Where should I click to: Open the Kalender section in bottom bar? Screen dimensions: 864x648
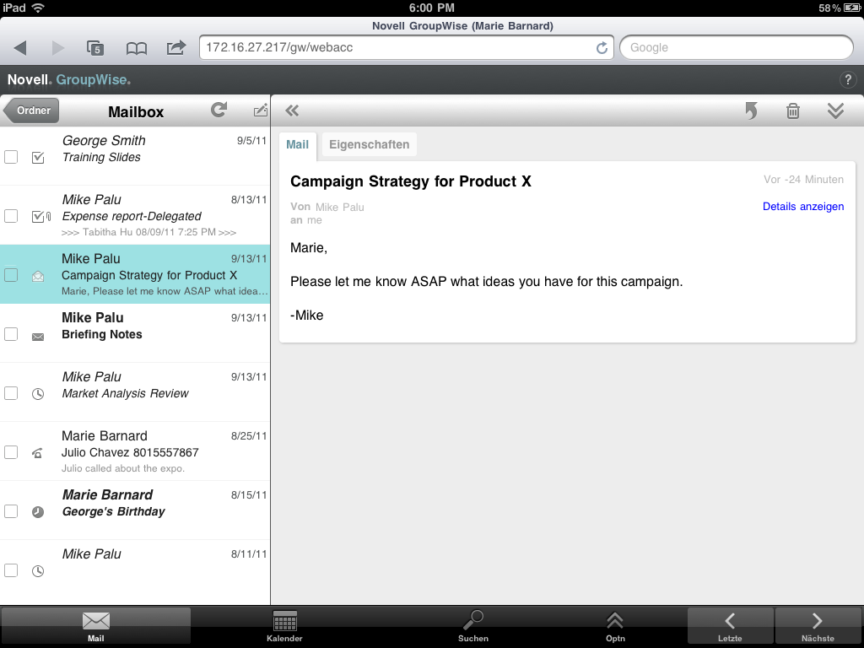click(x=284, y=627)
